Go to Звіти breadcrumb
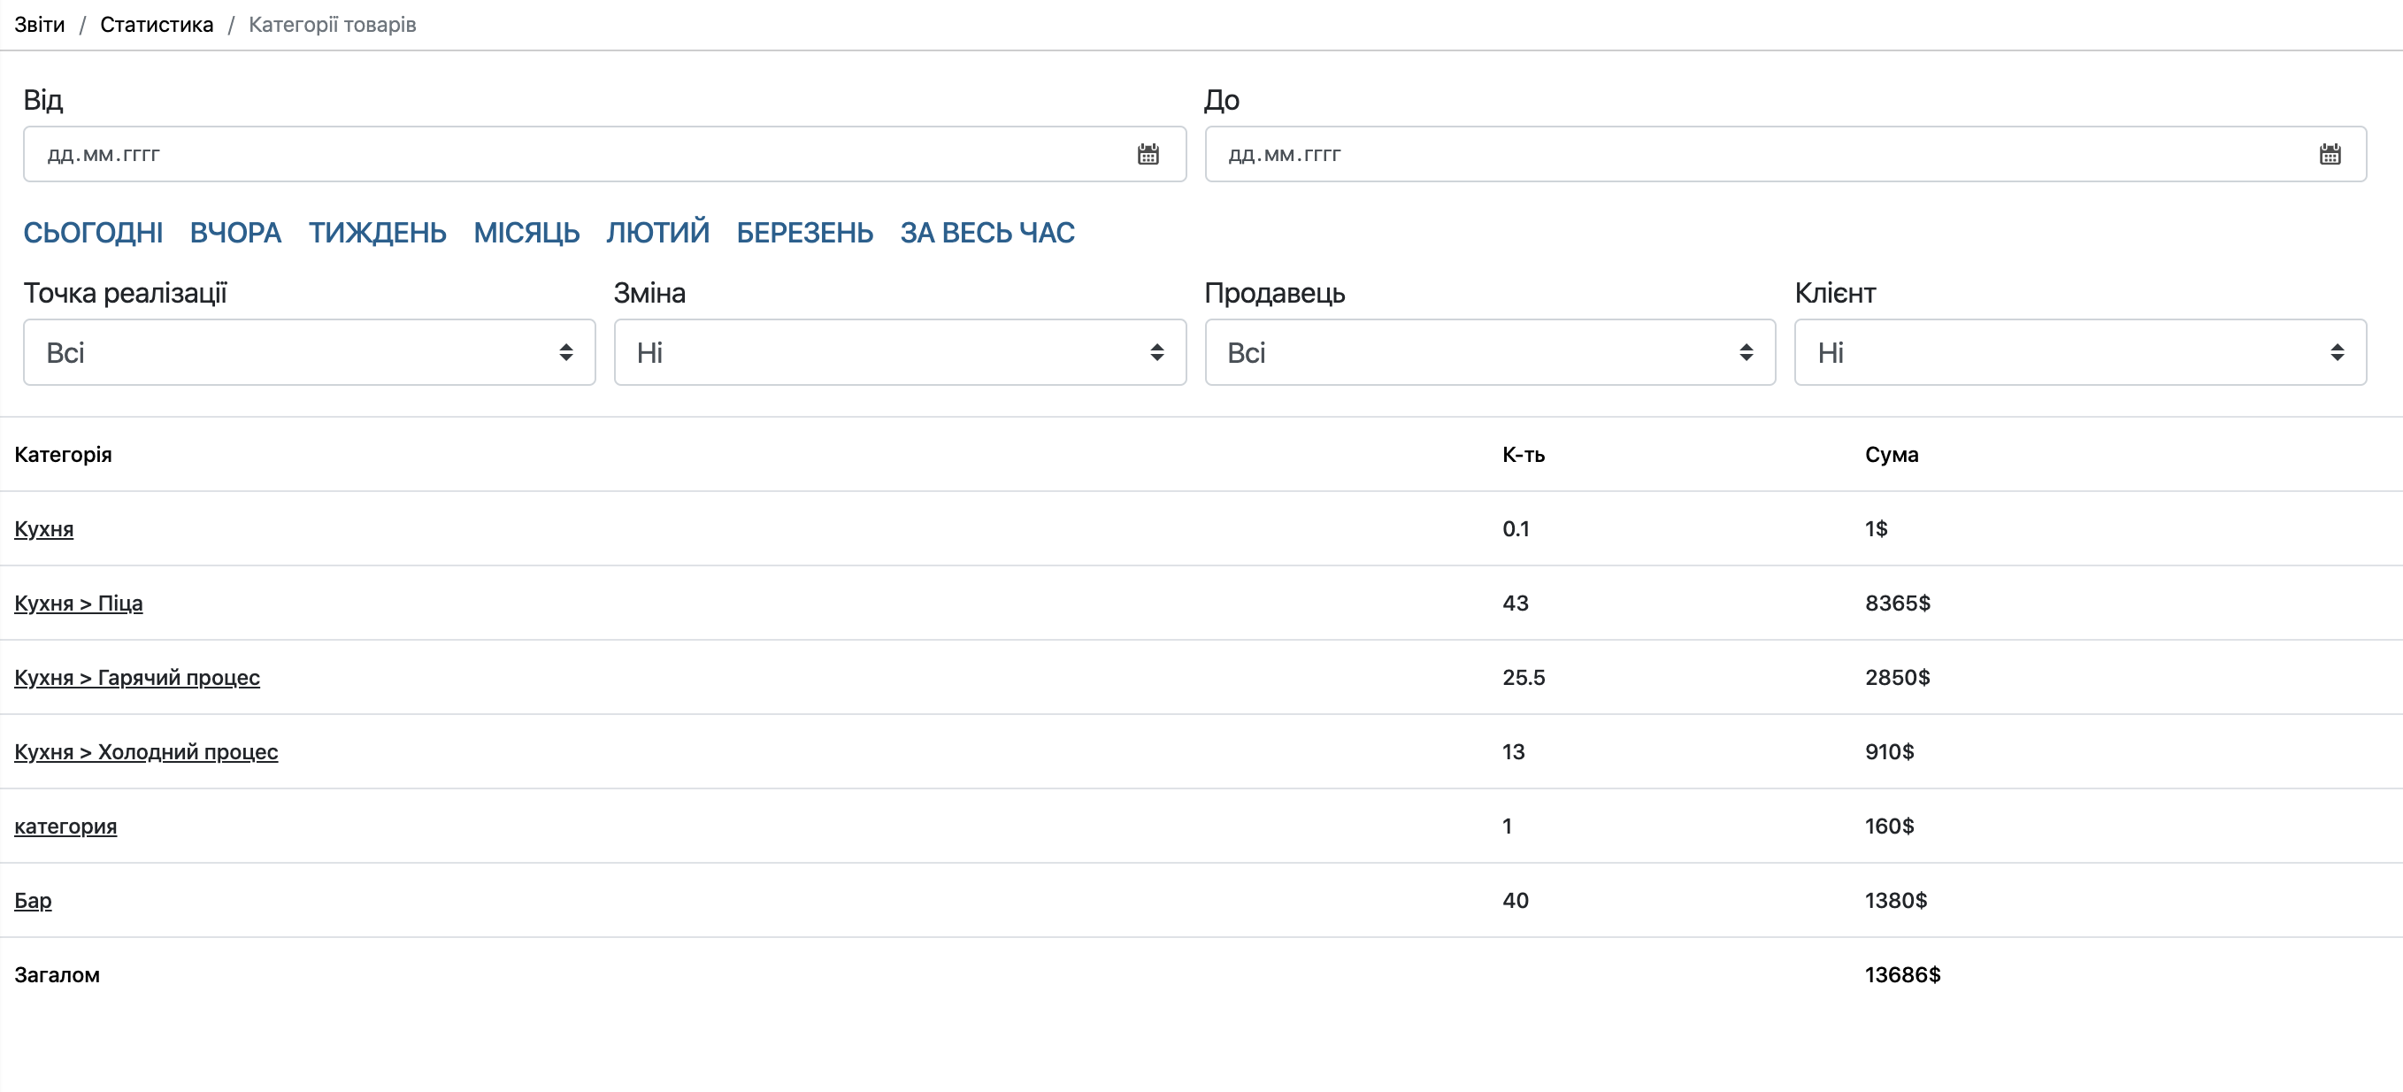 [39, 24]
